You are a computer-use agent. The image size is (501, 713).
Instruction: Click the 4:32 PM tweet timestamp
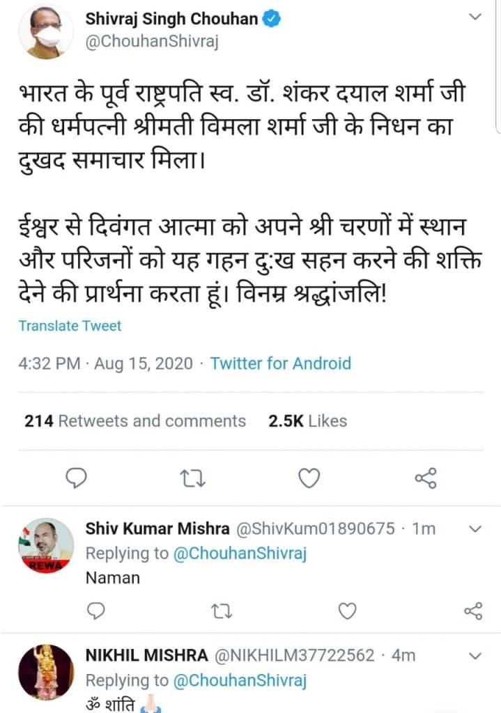pos(47,363)
